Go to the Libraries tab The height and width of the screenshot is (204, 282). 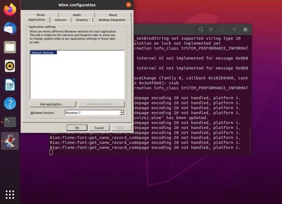[61, 20]
